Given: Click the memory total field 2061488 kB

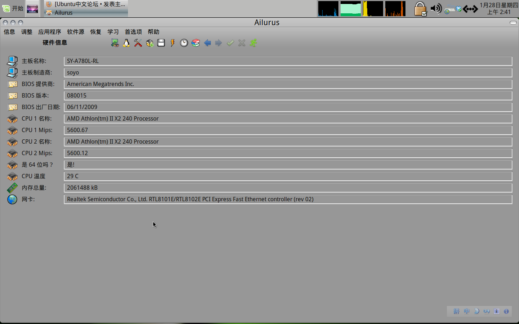Looking at the screenshot, I should (288, 188).
